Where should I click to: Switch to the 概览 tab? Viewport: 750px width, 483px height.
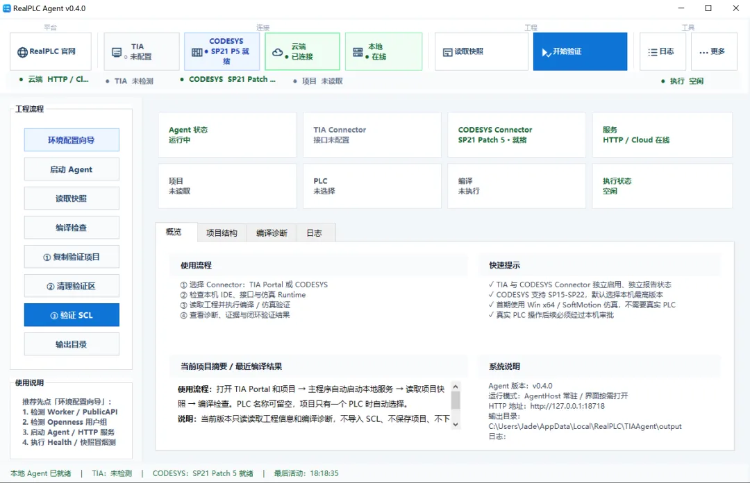point(176,232)
